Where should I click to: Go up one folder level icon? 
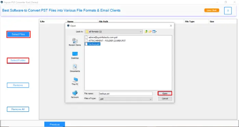pyautogui.click(x=146, y=32)
